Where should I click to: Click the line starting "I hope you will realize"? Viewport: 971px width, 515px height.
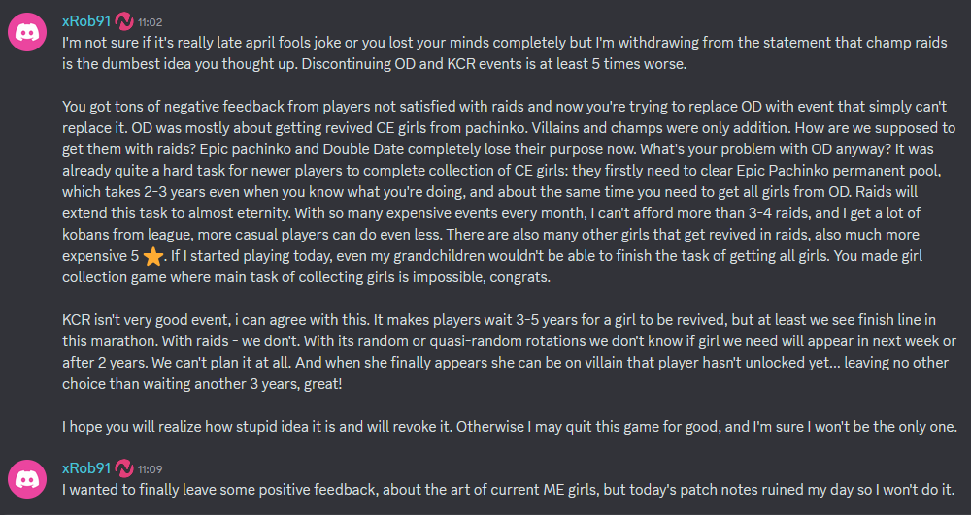coord(485,426)
